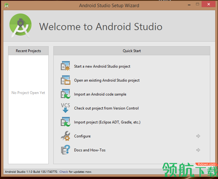
Task: Click the VCS checkout arrow icon
Action: pyautogui.click(x=65, y=108)
